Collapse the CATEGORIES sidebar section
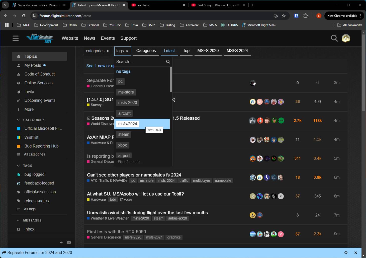Screen dimensions: 366x258 (18, 120)
